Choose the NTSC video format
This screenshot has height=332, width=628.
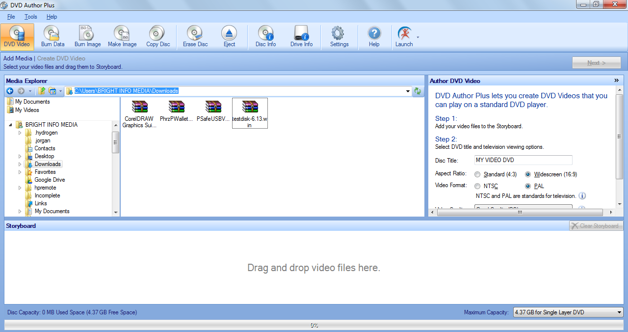478,186
